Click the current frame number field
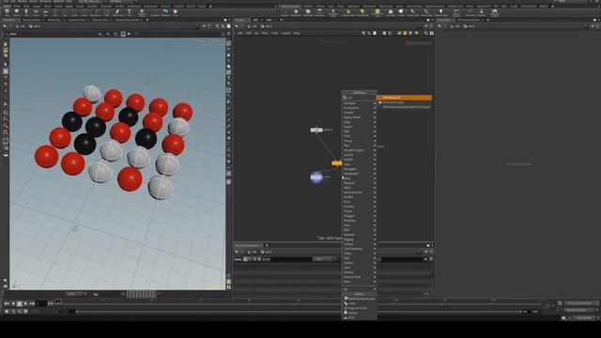This screenshot has width=601, height=338. 41,303
